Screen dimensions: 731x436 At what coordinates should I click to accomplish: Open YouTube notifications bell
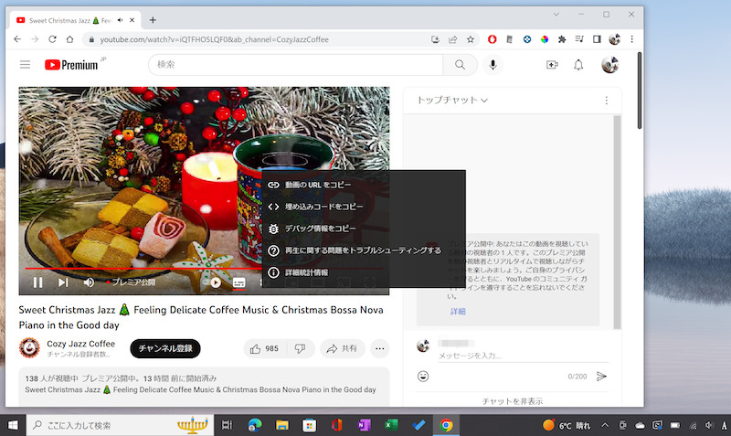578,65
